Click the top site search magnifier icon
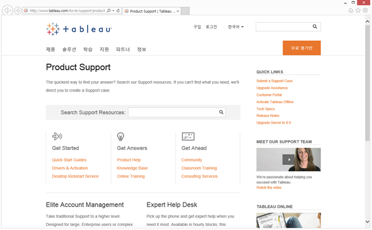 315,26
